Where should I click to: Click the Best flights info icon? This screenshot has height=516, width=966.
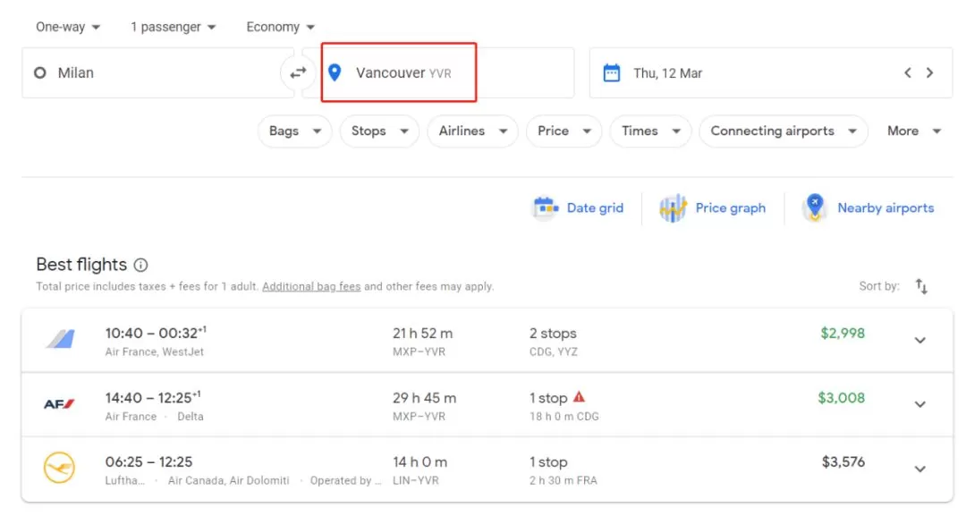tap(140, 265)
